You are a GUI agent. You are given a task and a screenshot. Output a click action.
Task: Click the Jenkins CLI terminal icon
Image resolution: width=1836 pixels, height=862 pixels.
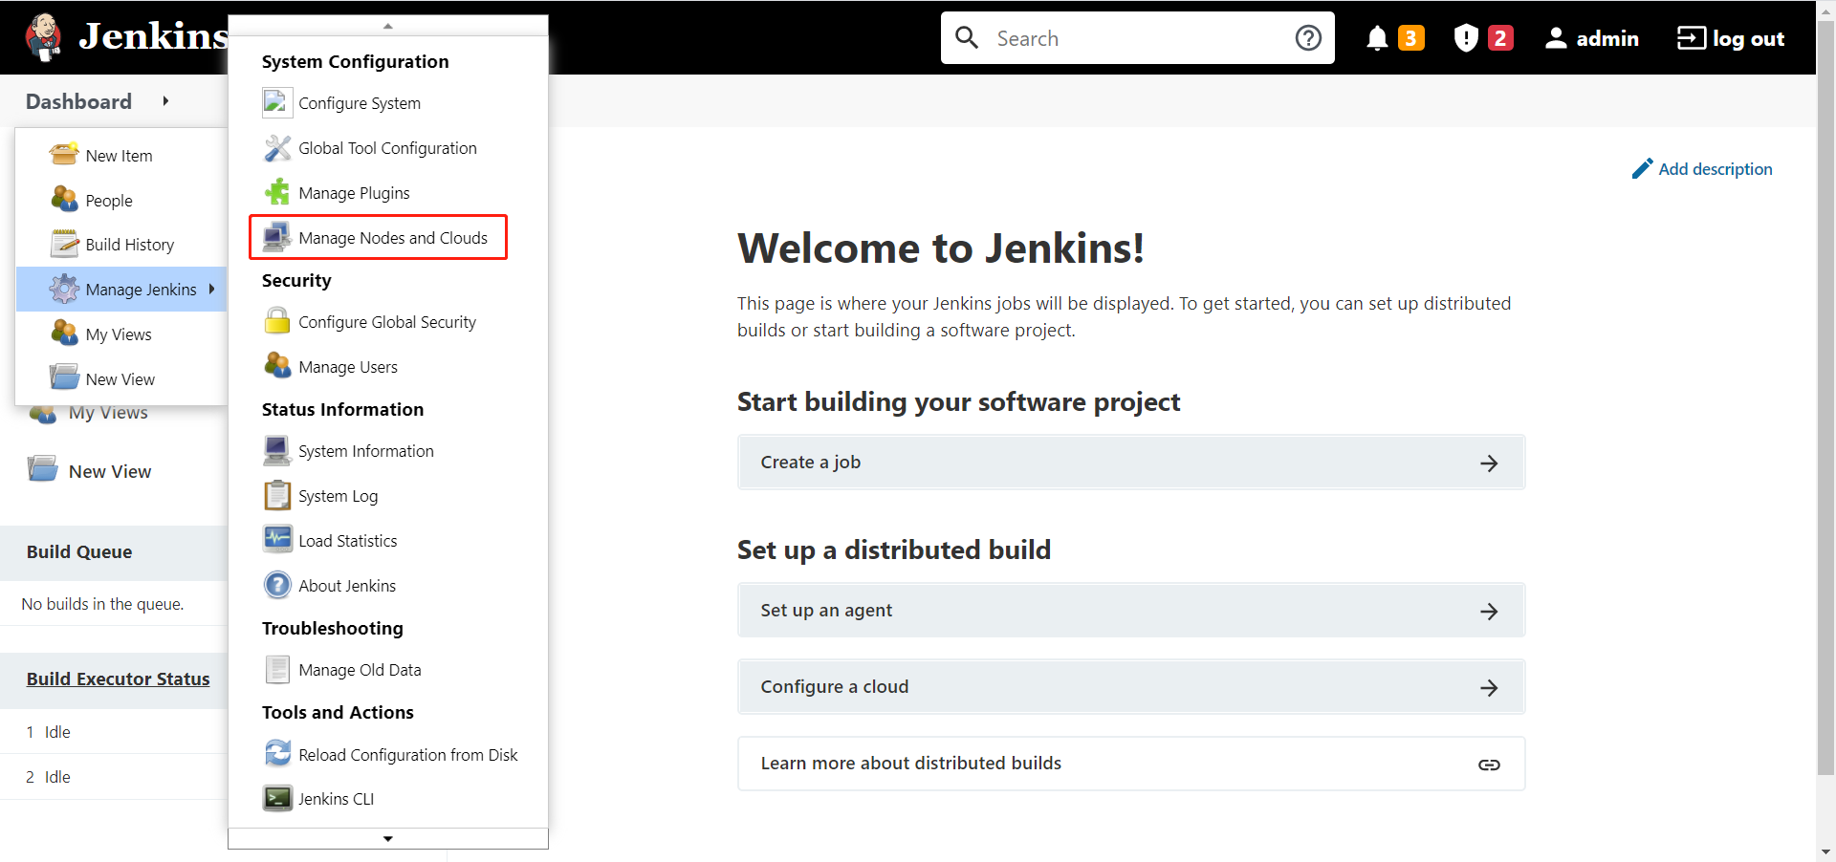277,799
